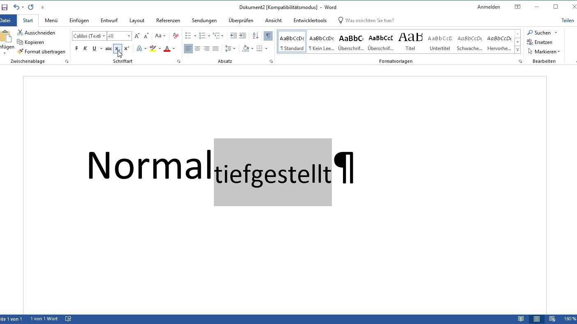
Task: Open the Calibri font family dropdown
Action: (x=105, y=36)
